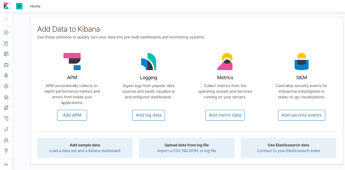Click the Add metric data button
The image size is (345, 170).
225,115
